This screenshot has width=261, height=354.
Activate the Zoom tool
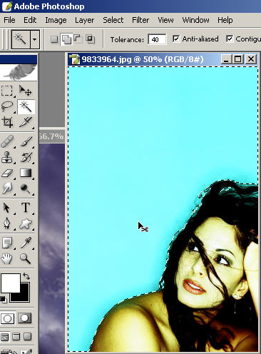(26, 258)
